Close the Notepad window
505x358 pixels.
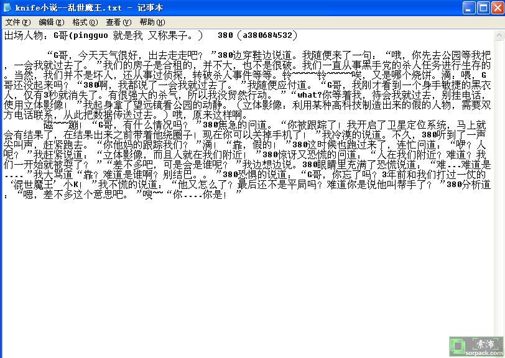coord(496,7)
